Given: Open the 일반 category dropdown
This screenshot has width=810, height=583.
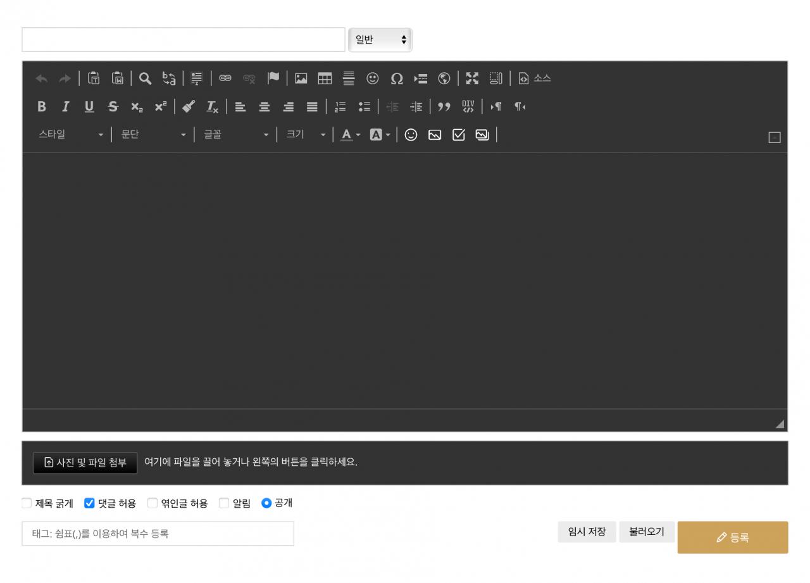Looking at the screenshot, I should pyautogui.click(x=380, y=40).
